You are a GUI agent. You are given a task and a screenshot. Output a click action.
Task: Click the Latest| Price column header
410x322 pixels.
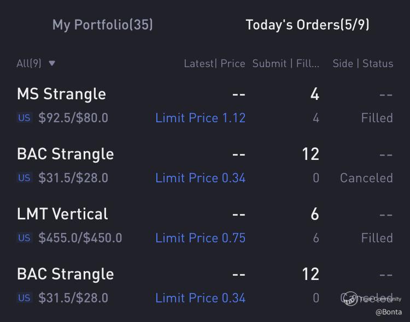(x=214, y=64)
